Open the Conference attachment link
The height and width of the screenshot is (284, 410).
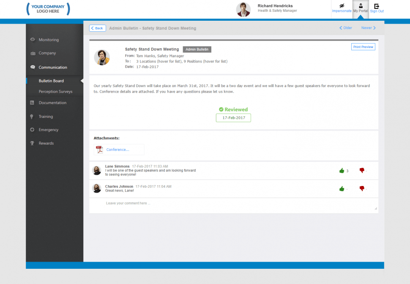click(118, 150)
